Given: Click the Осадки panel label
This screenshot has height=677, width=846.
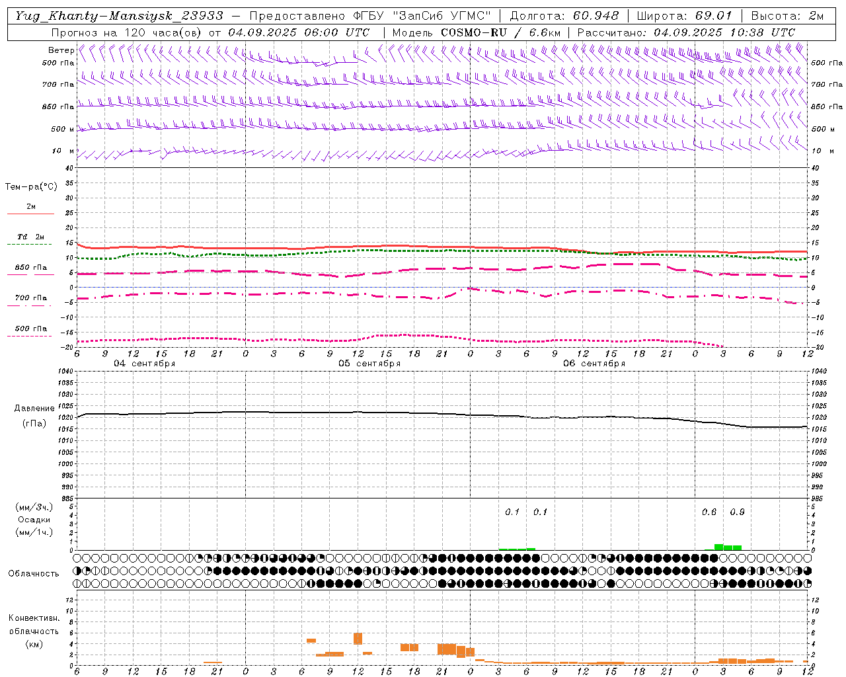Looking at the screenshot, I should (x=34, y=520).
